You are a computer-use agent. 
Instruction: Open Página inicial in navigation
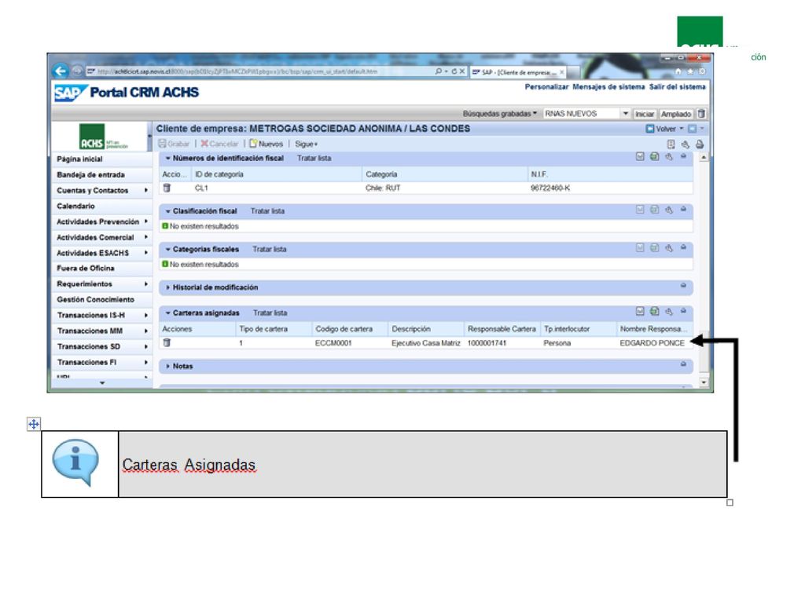click(79, 159)
